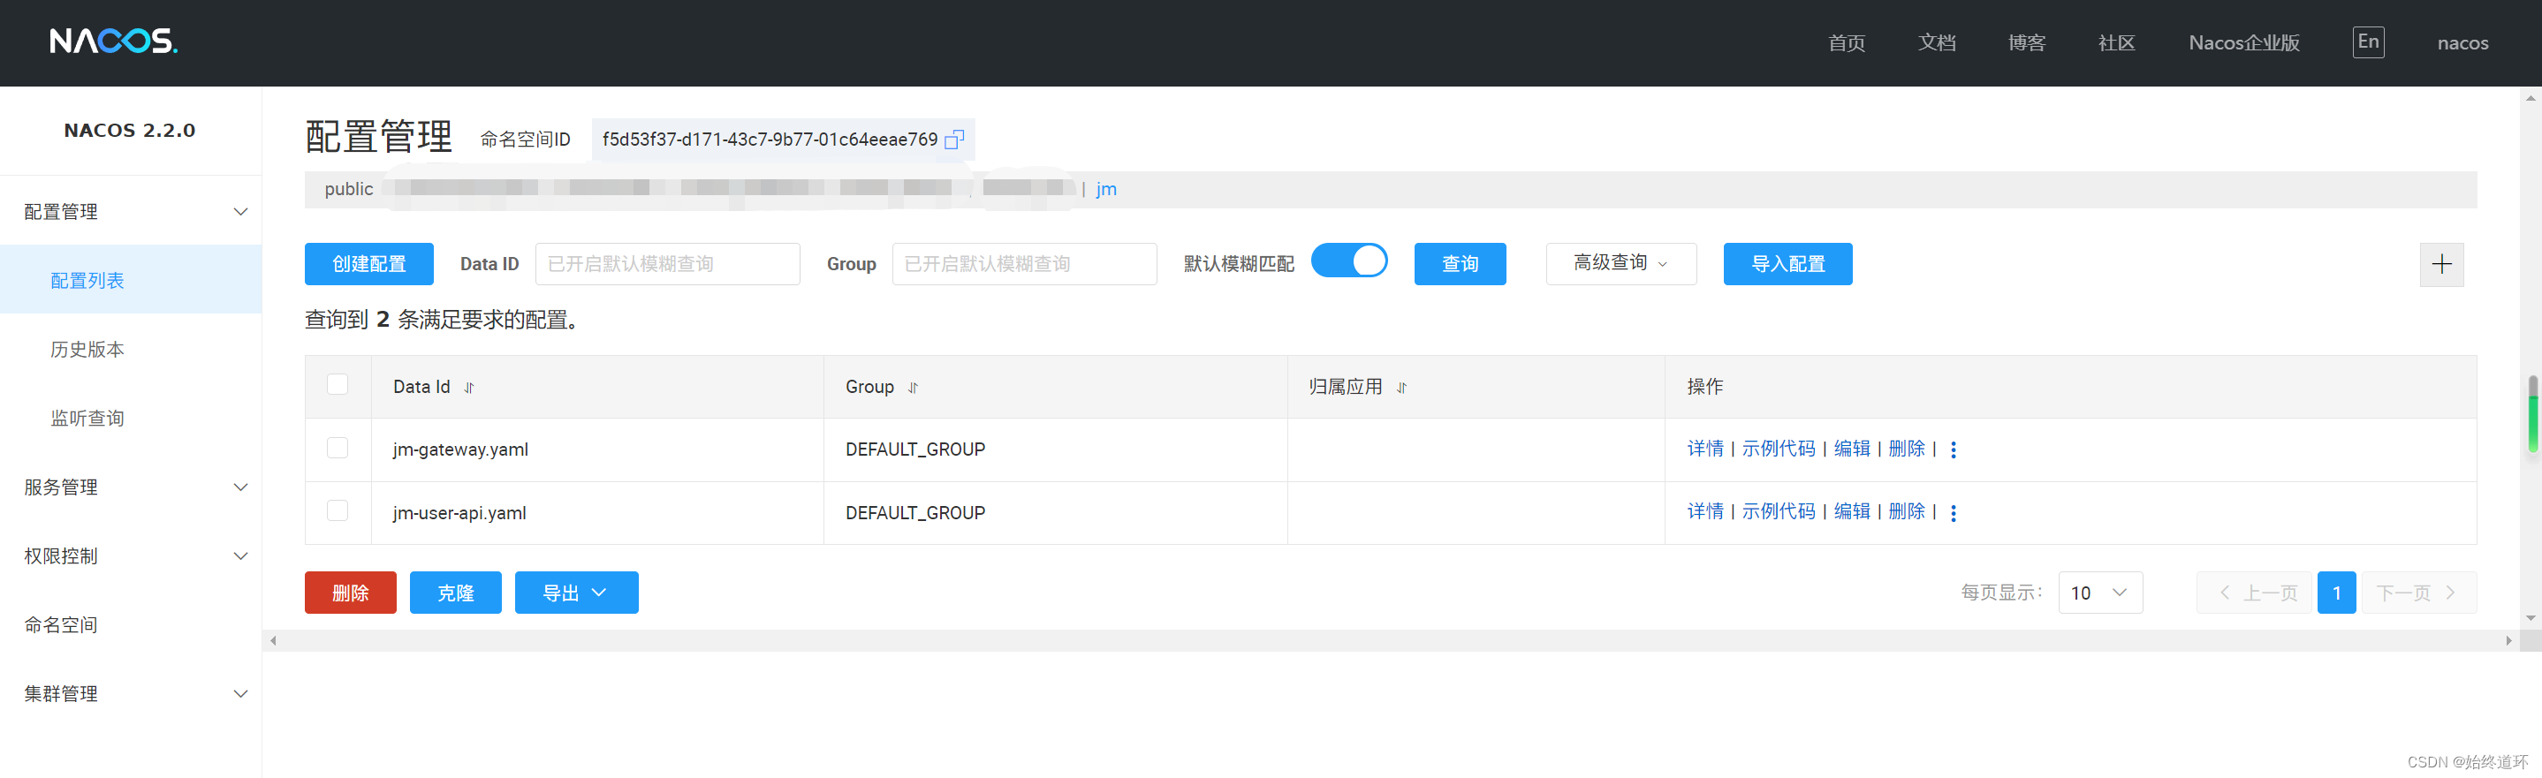Expand the 高级查询 dropdown
This screenshot has width=2542, height=778.
point(1620,263)
